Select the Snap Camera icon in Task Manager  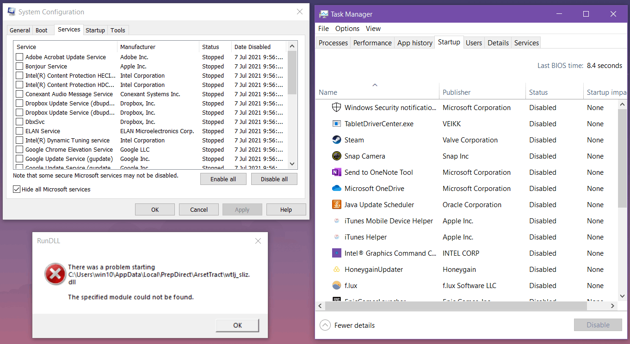click(337, 156)
